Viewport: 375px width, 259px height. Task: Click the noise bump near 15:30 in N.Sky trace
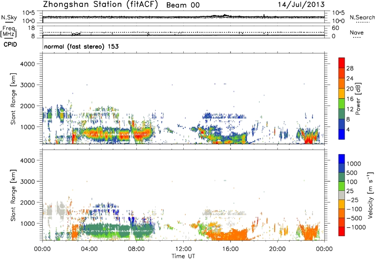(x=225, y=15)
